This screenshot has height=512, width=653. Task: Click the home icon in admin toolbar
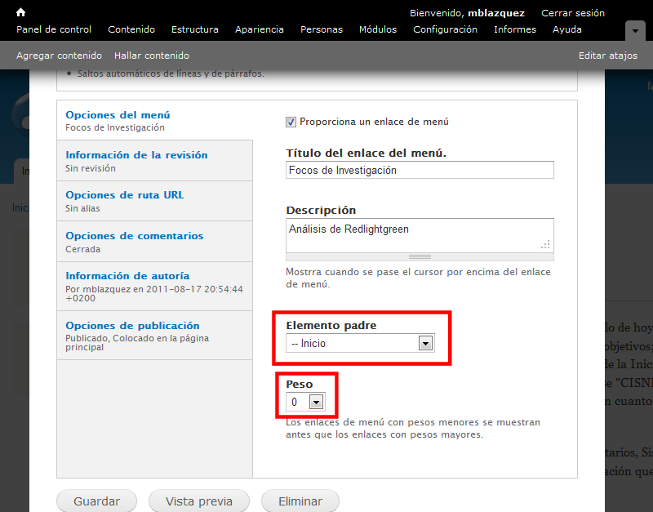click(x=21, y=12)
